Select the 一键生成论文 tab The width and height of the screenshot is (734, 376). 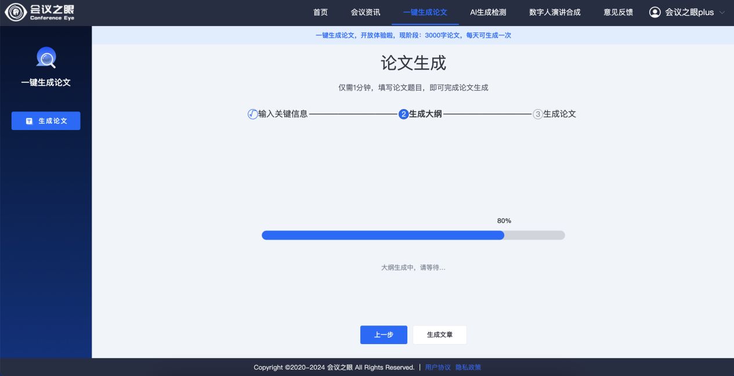pyautogui.click(x=425, y=12)
